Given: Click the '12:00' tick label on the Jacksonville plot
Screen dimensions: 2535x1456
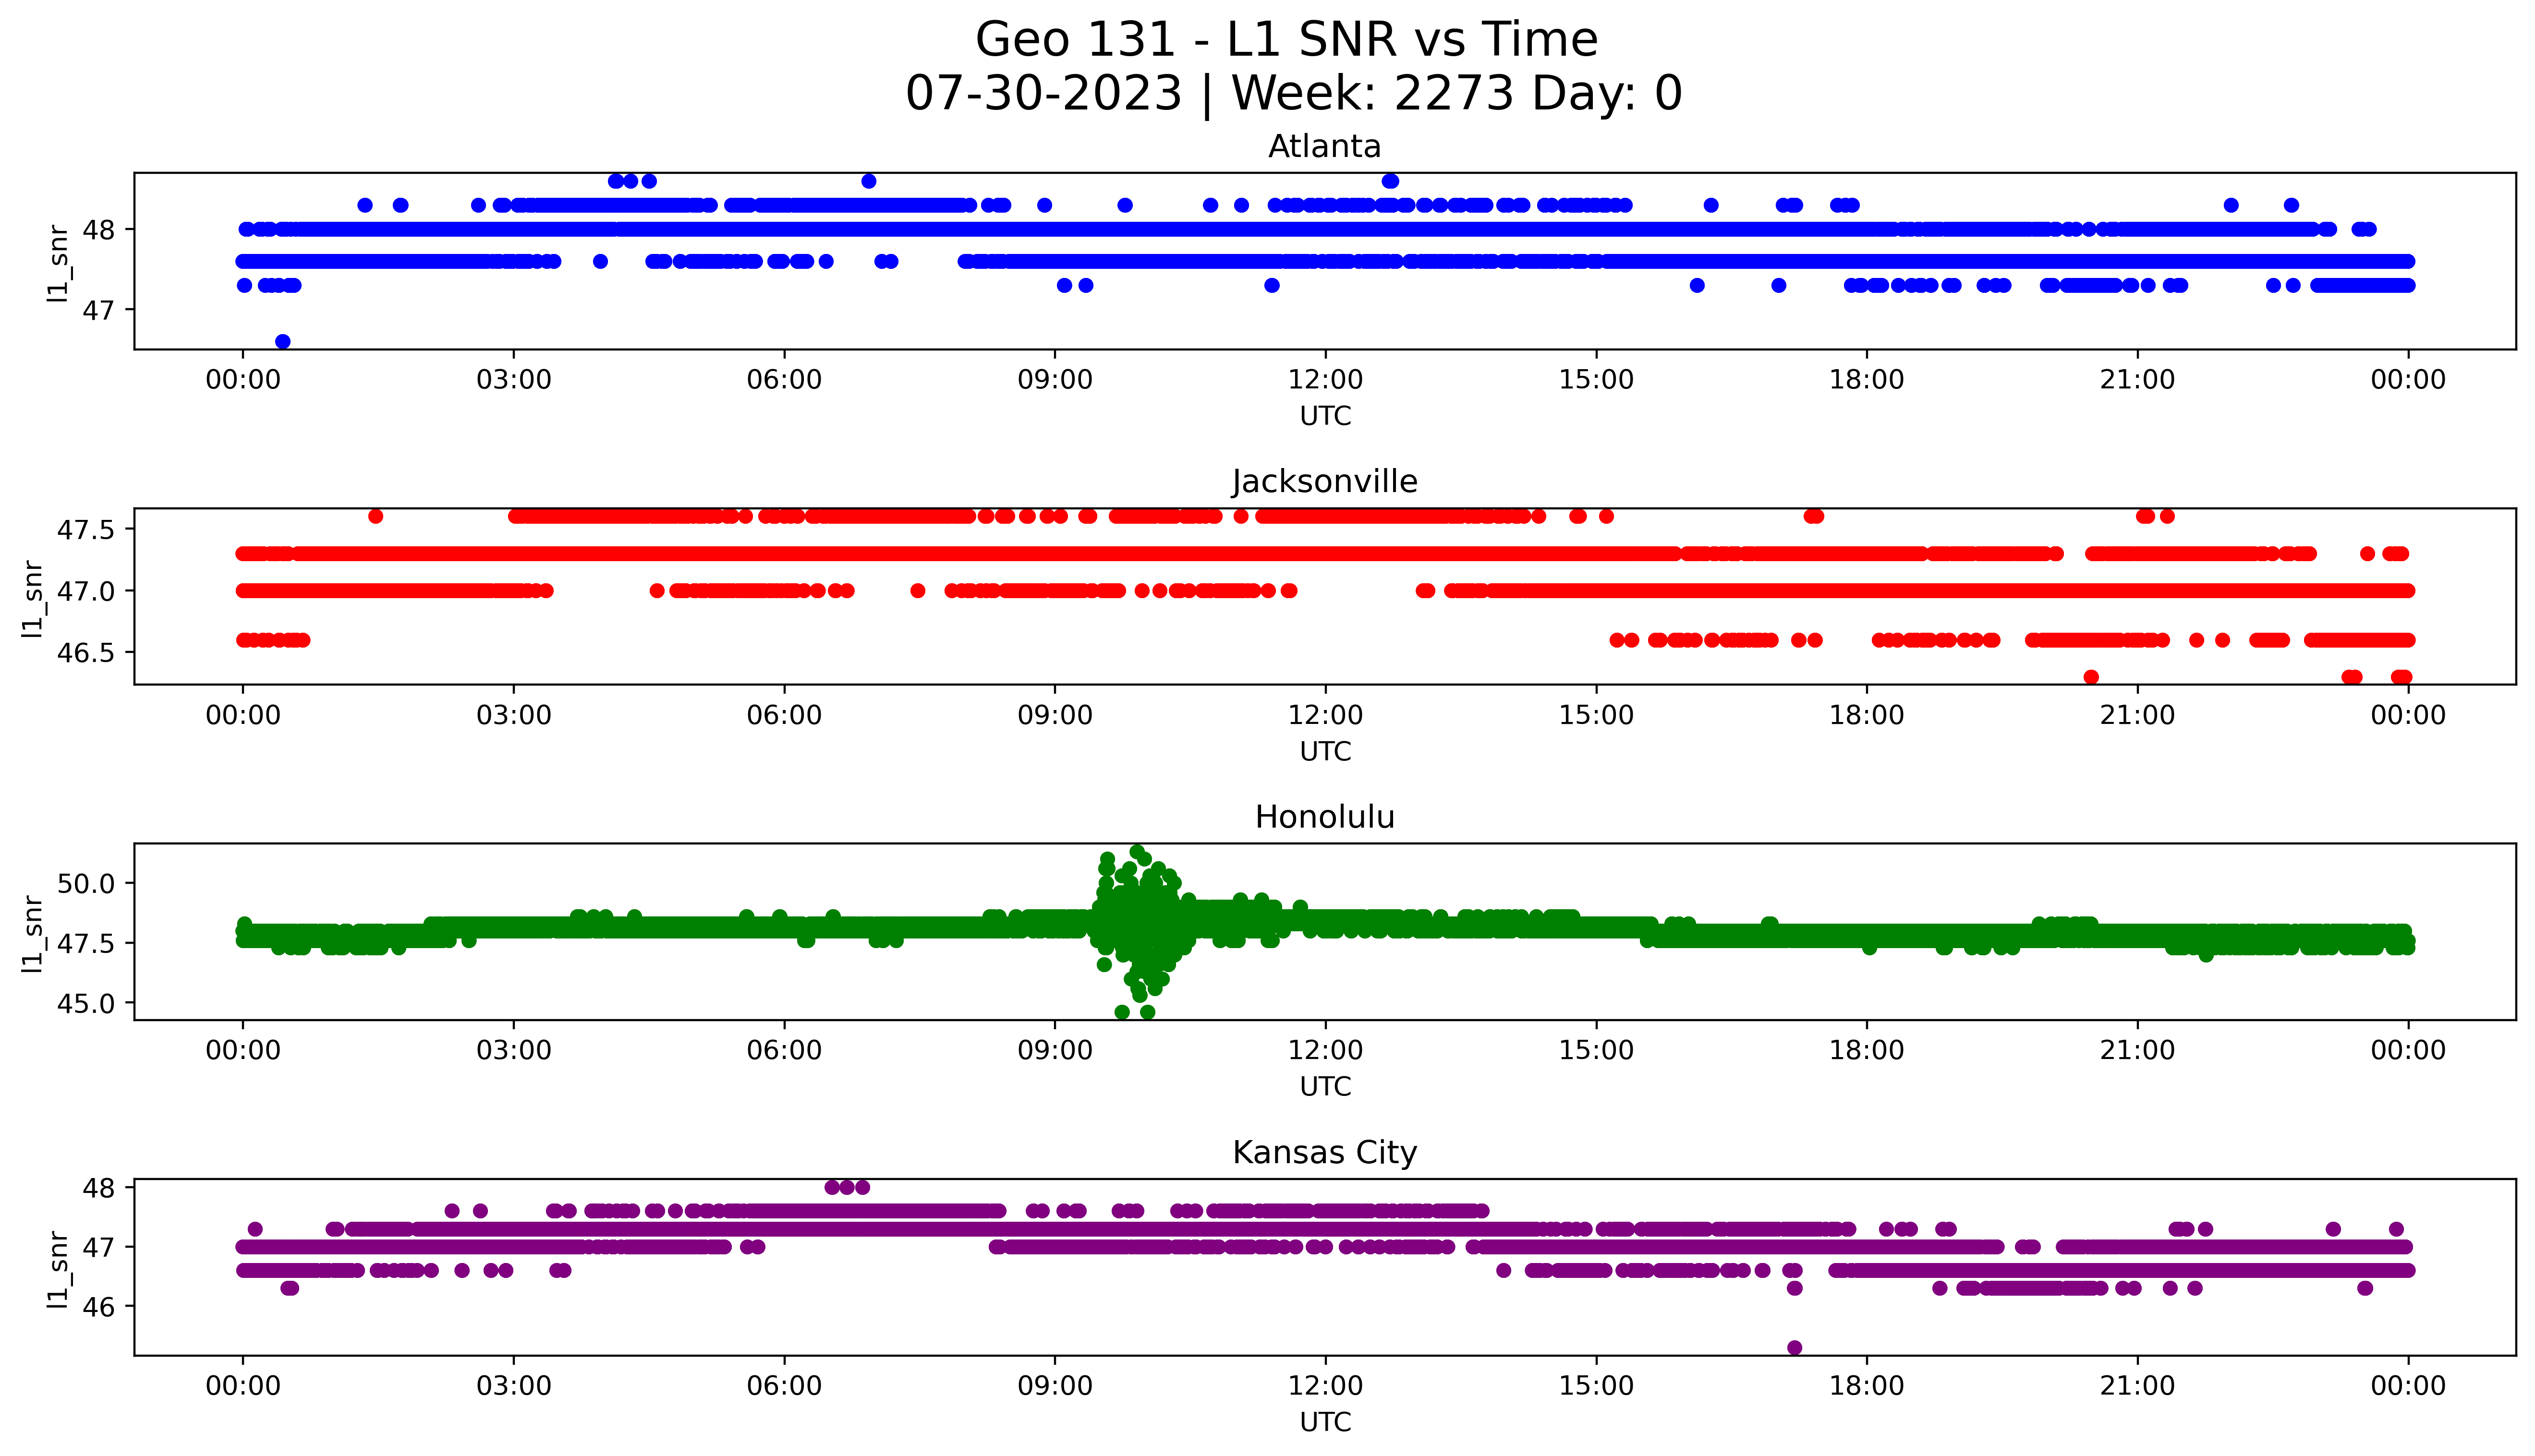Looking at the screenshot, I should coord(1325,715).
